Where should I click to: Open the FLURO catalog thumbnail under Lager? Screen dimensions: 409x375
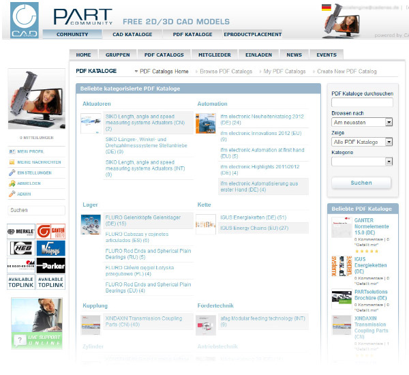91,224
